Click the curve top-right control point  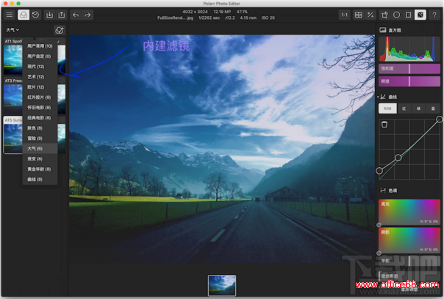(x=439, y=119)
